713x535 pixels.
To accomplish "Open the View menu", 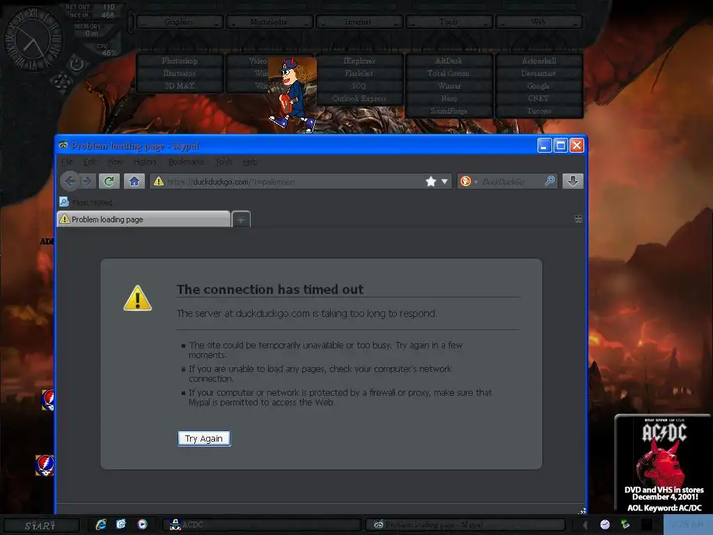I will tap(115, 162).
